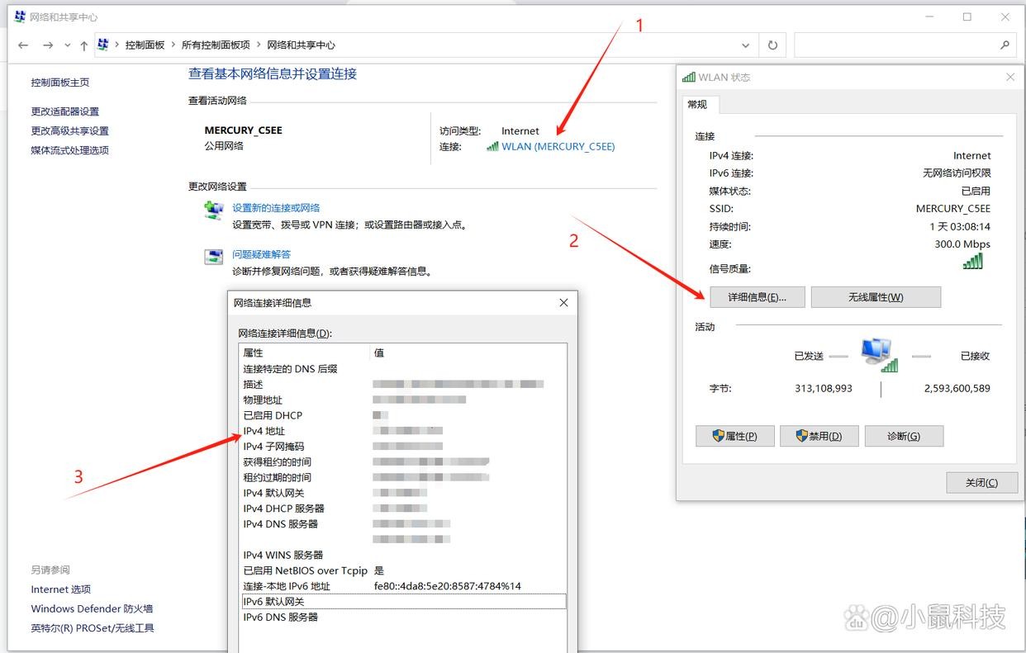This screenshot has width=1026, height=653.
Task: Click inside the Control Panel search box
Action: (896, 45)
